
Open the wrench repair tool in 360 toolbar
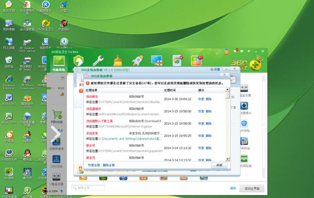pos(98,60)
